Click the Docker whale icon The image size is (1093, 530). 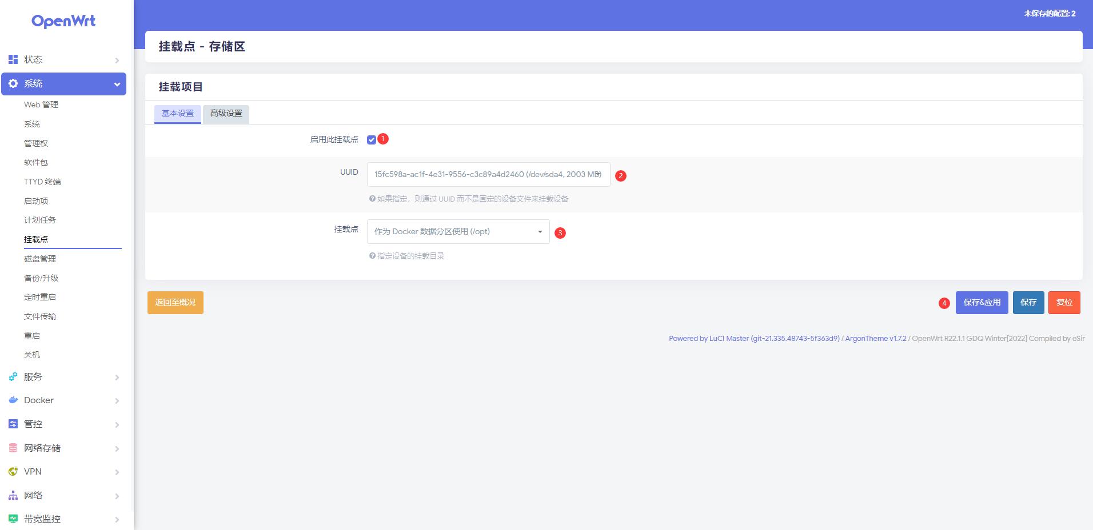tap(13, 400)
